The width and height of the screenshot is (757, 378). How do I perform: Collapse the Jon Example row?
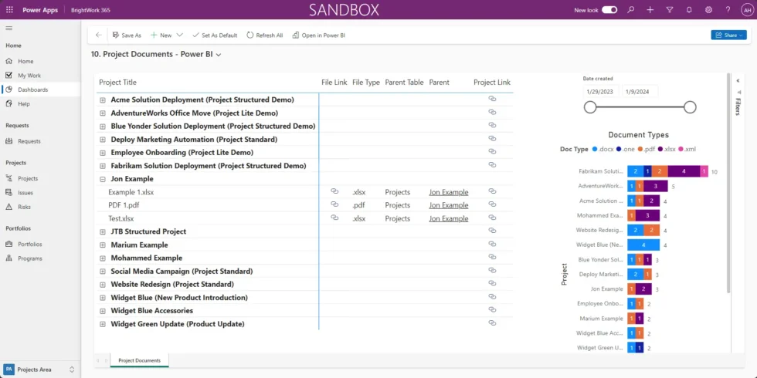(102, 179)
